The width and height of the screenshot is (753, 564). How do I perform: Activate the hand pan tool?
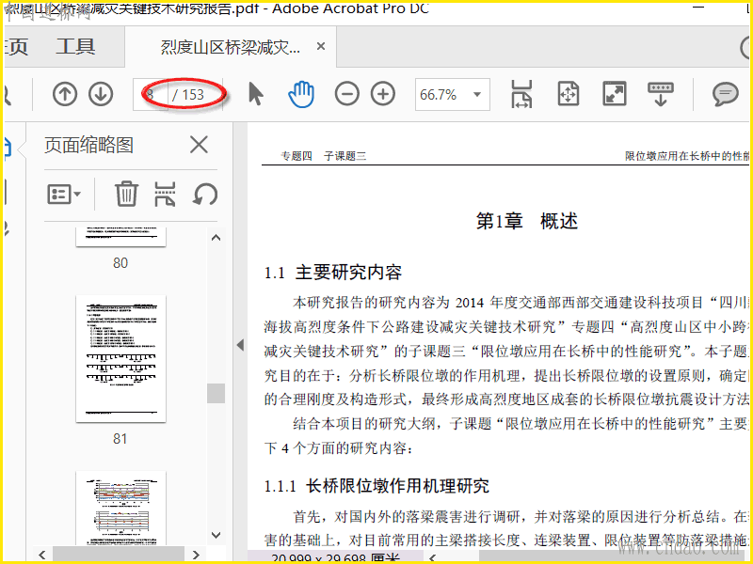click(x=301, y=94)
